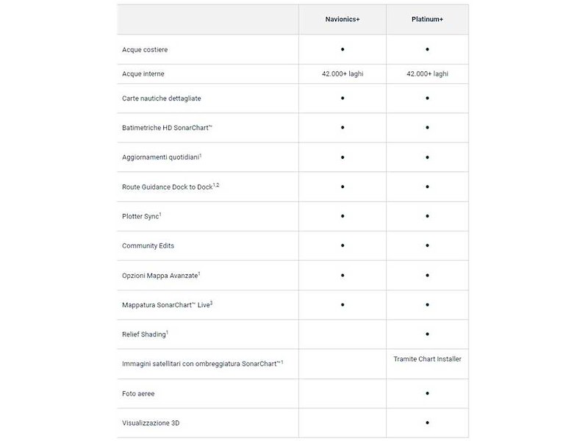Click the Navionics+ dot for Opzioni Mappa Avanzate
This screenshot has width=588, height=441.
pos(343,275)
